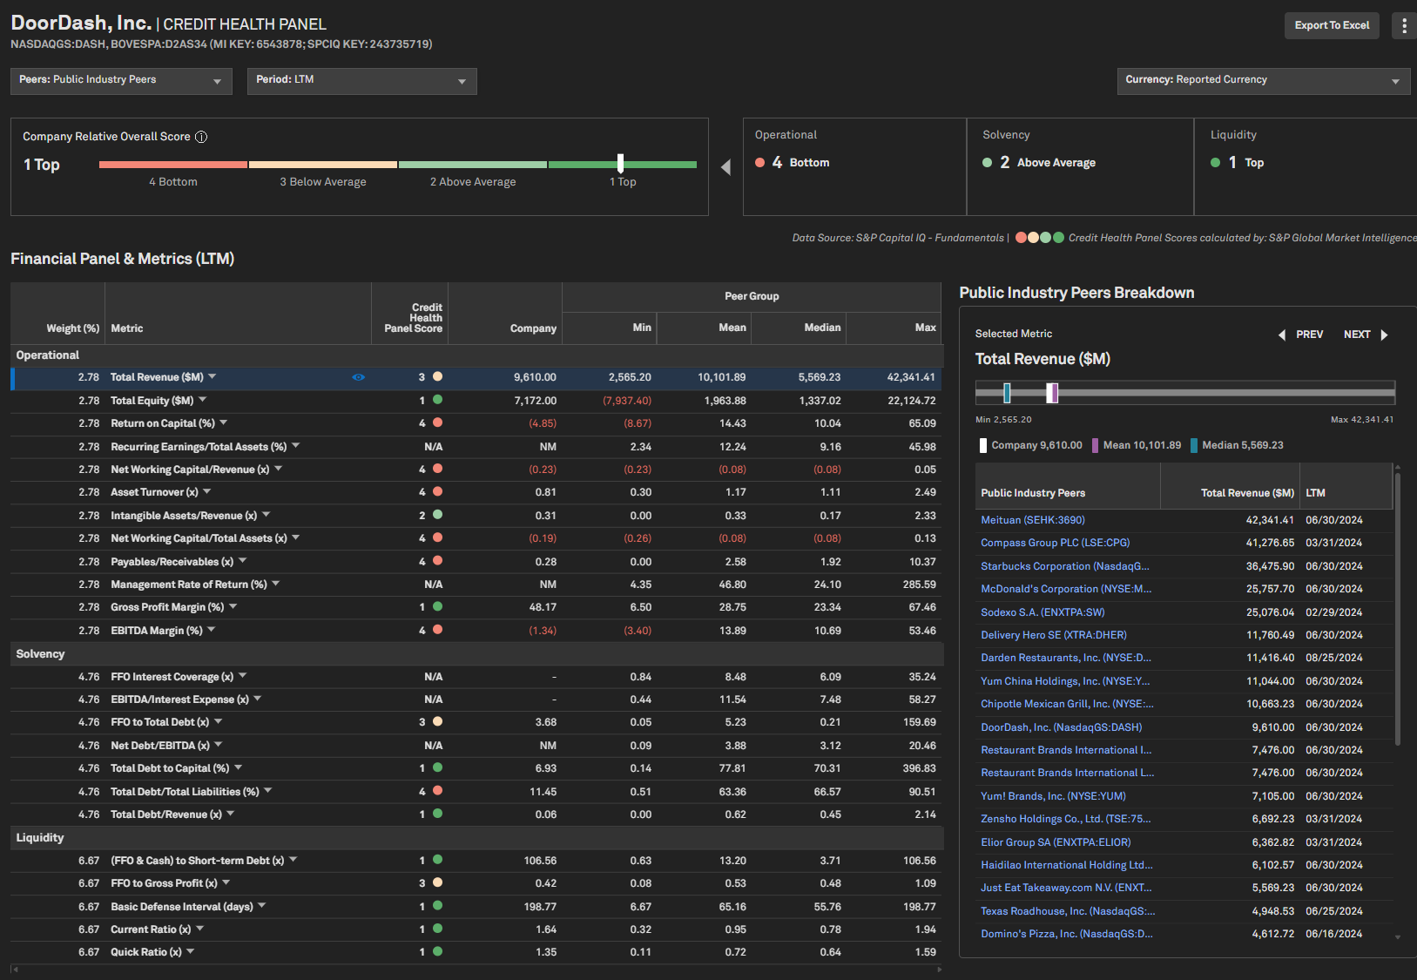
Task: Expand the Total Equity ($M) metric arrow
Action: pyautogui.click(x=203, y=400)
